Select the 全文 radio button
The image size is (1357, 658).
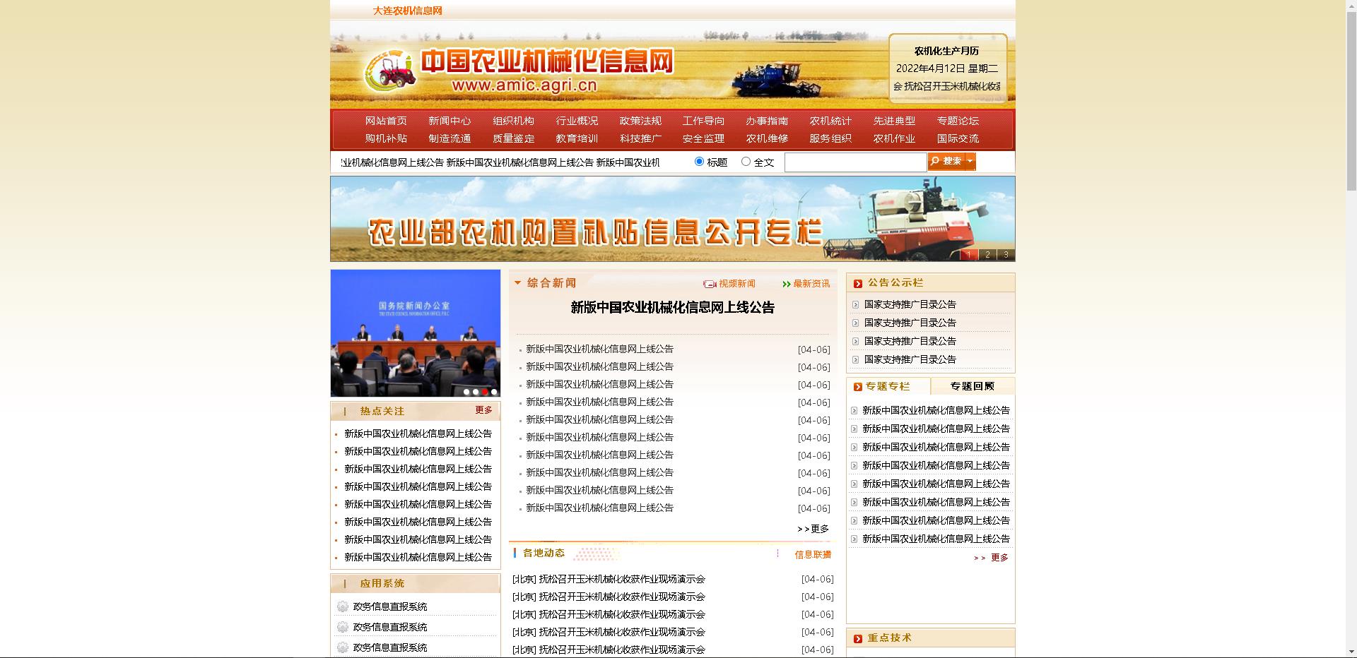click(x=746, y=162)
